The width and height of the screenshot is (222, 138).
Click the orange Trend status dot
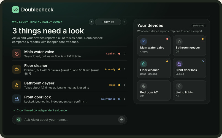pyautogui.click(x=119, y=85)
